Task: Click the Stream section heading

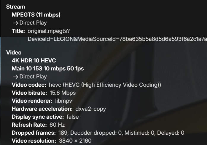Action: point(15,7)
